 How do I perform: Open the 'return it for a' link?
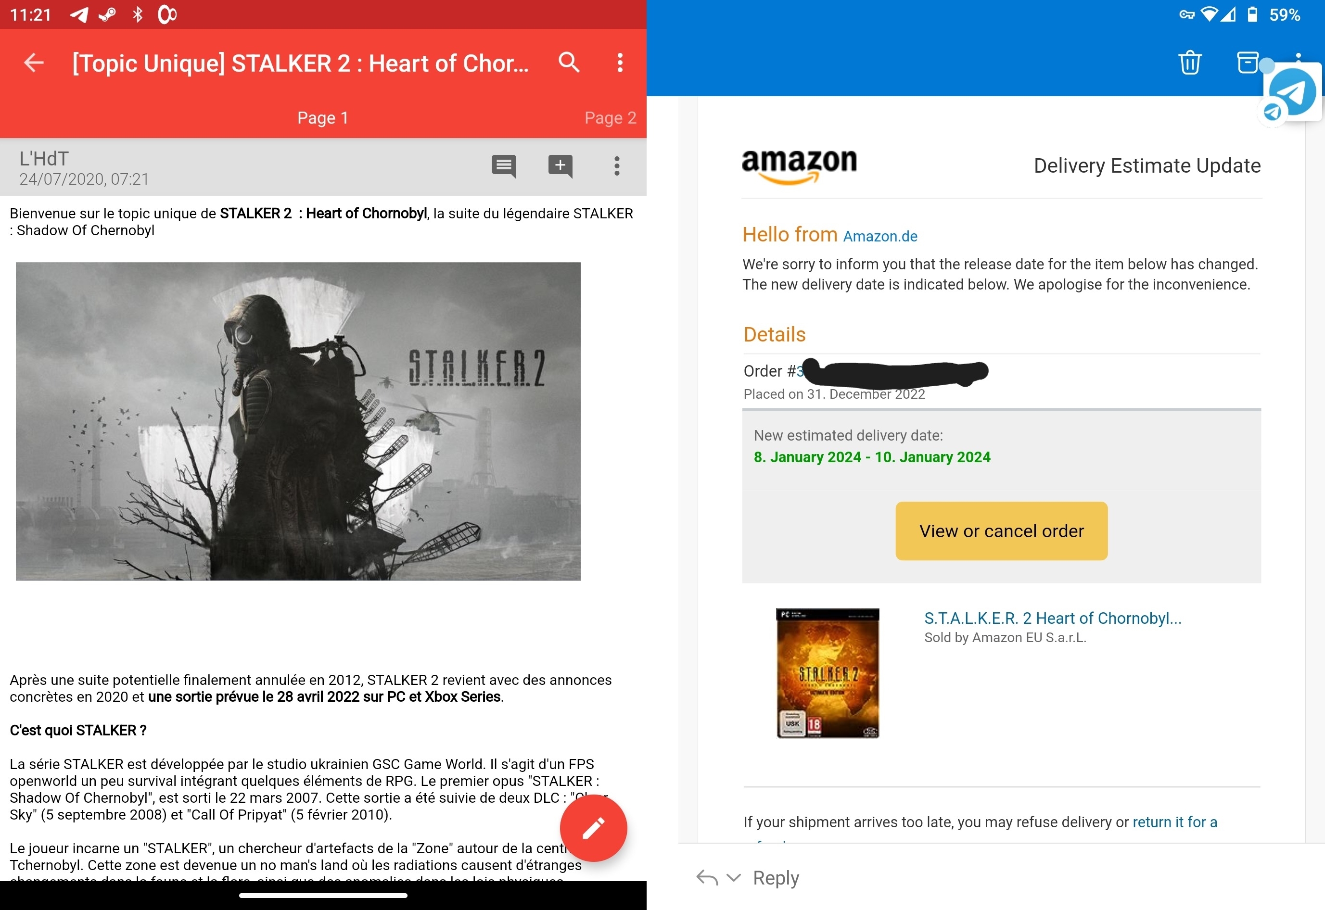coord(1174,822)
